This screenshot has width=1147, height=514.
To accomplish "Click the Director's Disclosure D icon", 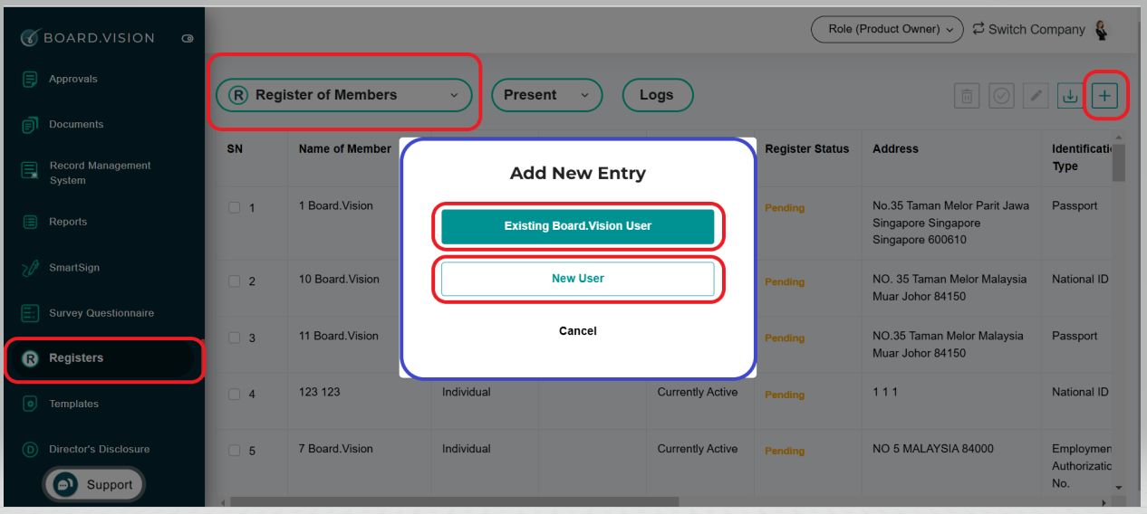I will pyautogui.click(x=30, y=449).
